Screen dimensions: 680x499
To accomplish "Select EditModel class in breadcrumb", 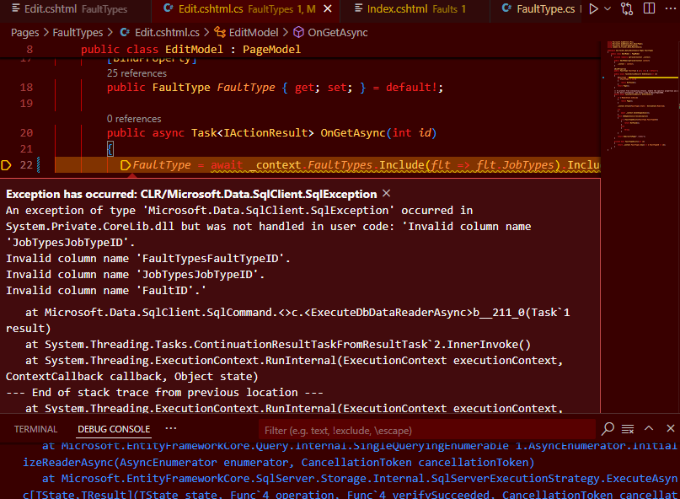I will click(247, 33).
